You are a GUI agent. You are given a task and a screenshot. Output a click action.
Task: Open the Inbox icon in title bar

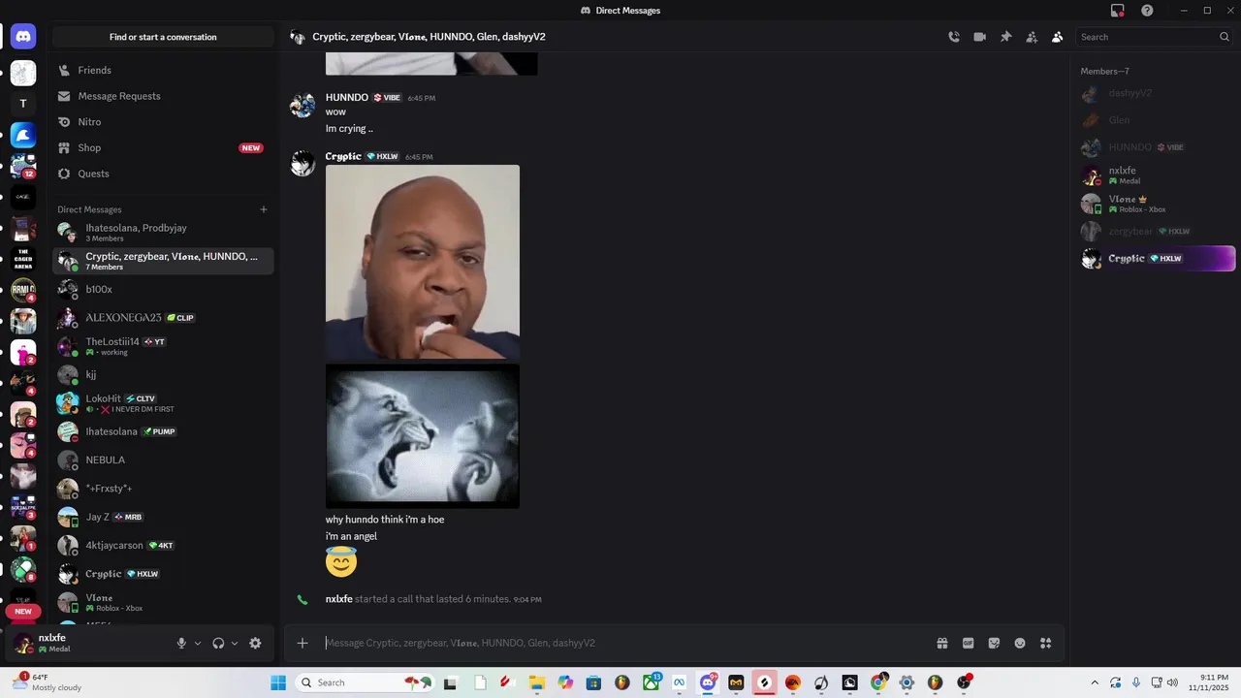tap(1118, 11)
